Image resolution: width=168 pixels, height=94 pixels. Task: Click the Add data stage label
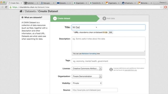tap(111, 19)
